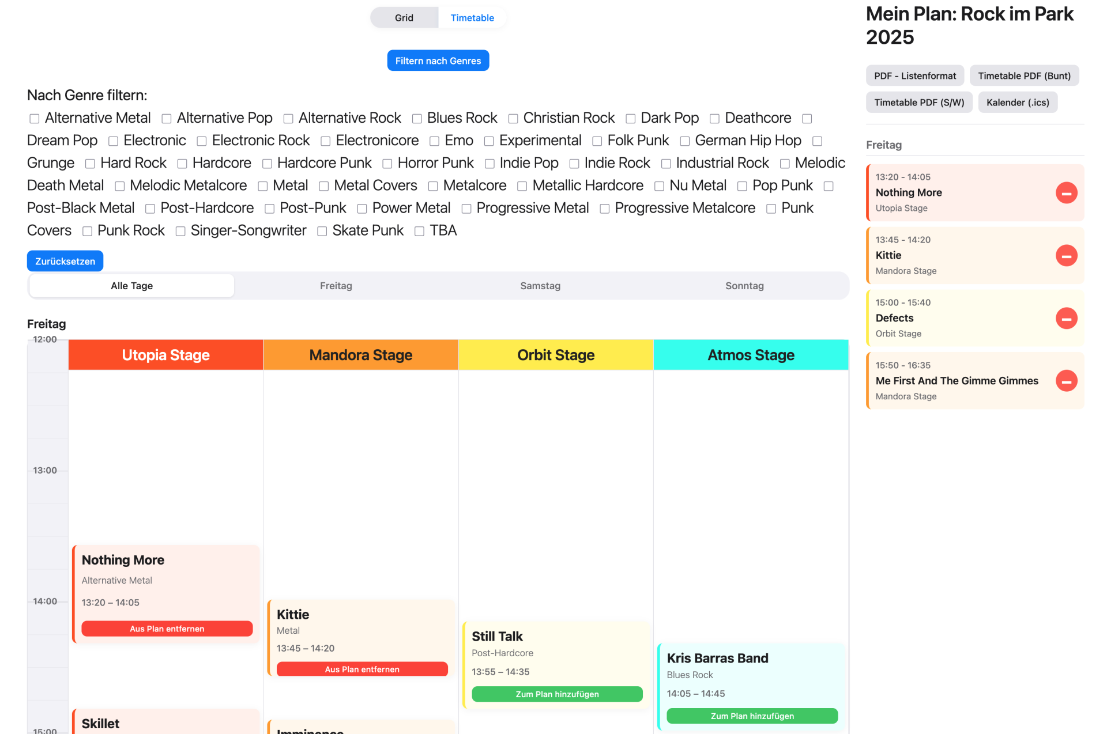Viewport: 1107px width, 734px height.
Task: Remove "Me First And The Gimme Gimmes" minus icon
Action: (x=1067, y=381)
